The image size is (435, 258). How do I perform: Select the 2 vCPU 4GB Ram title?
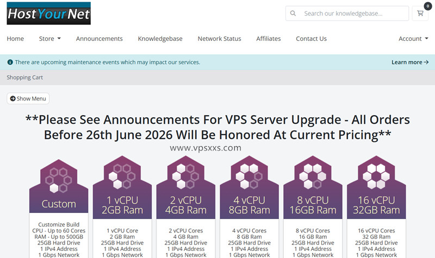coord(186,205)
